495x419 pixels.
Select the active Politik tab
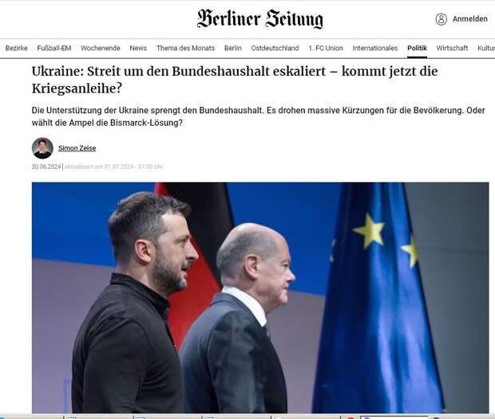coord(417,49)
